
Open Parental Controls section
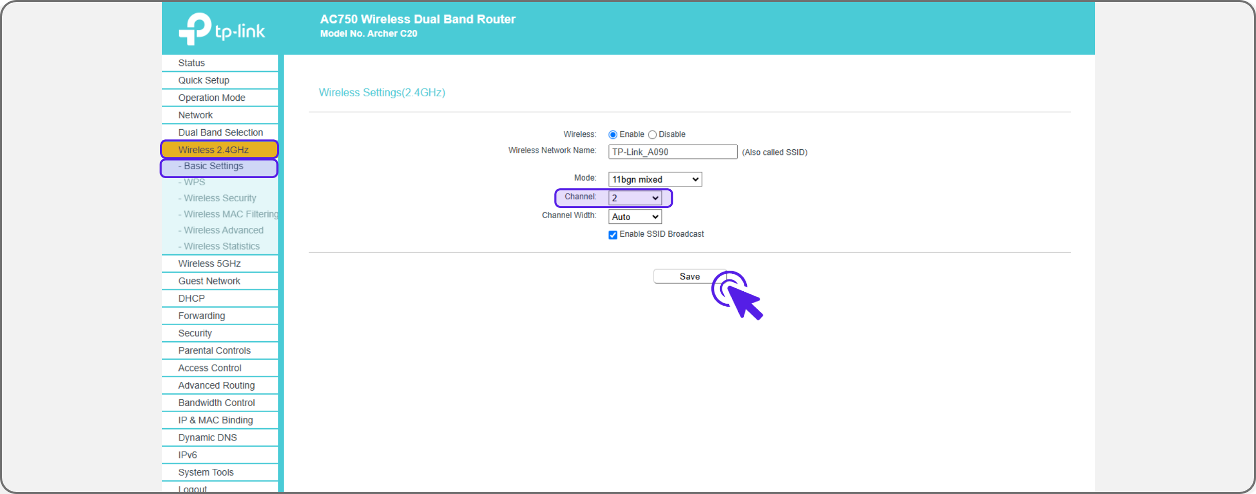[x=214, y=351]
